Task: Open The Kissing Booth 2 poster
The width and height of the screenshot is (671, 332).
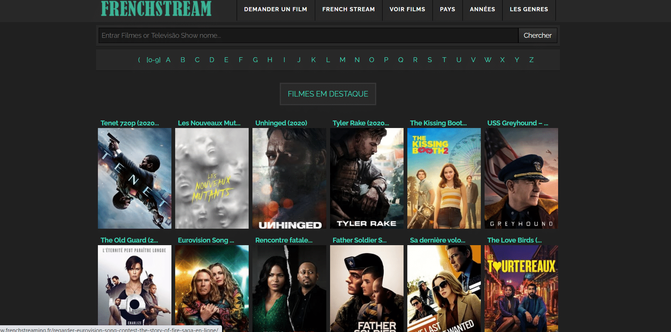Action: pos(444,179)
